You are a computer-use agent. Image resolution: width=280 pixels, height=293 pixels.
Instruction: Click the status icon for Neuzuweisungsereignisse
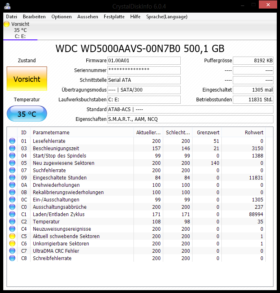tap(12, 229)
